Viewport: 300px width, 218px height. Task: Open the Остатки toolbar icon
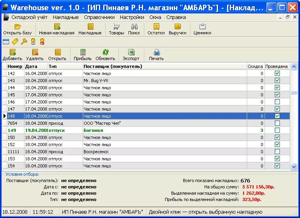click(156, 26)
